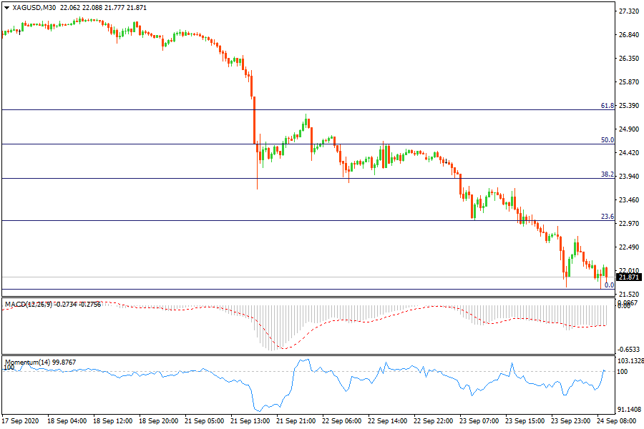Click the 27.320 price on the scale
This screenshot has width=644, height=429.
629,12
